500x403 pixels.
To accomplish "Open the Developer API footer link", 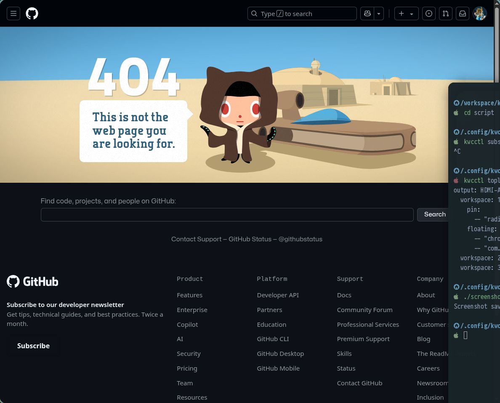I will (x=278, y=295).
